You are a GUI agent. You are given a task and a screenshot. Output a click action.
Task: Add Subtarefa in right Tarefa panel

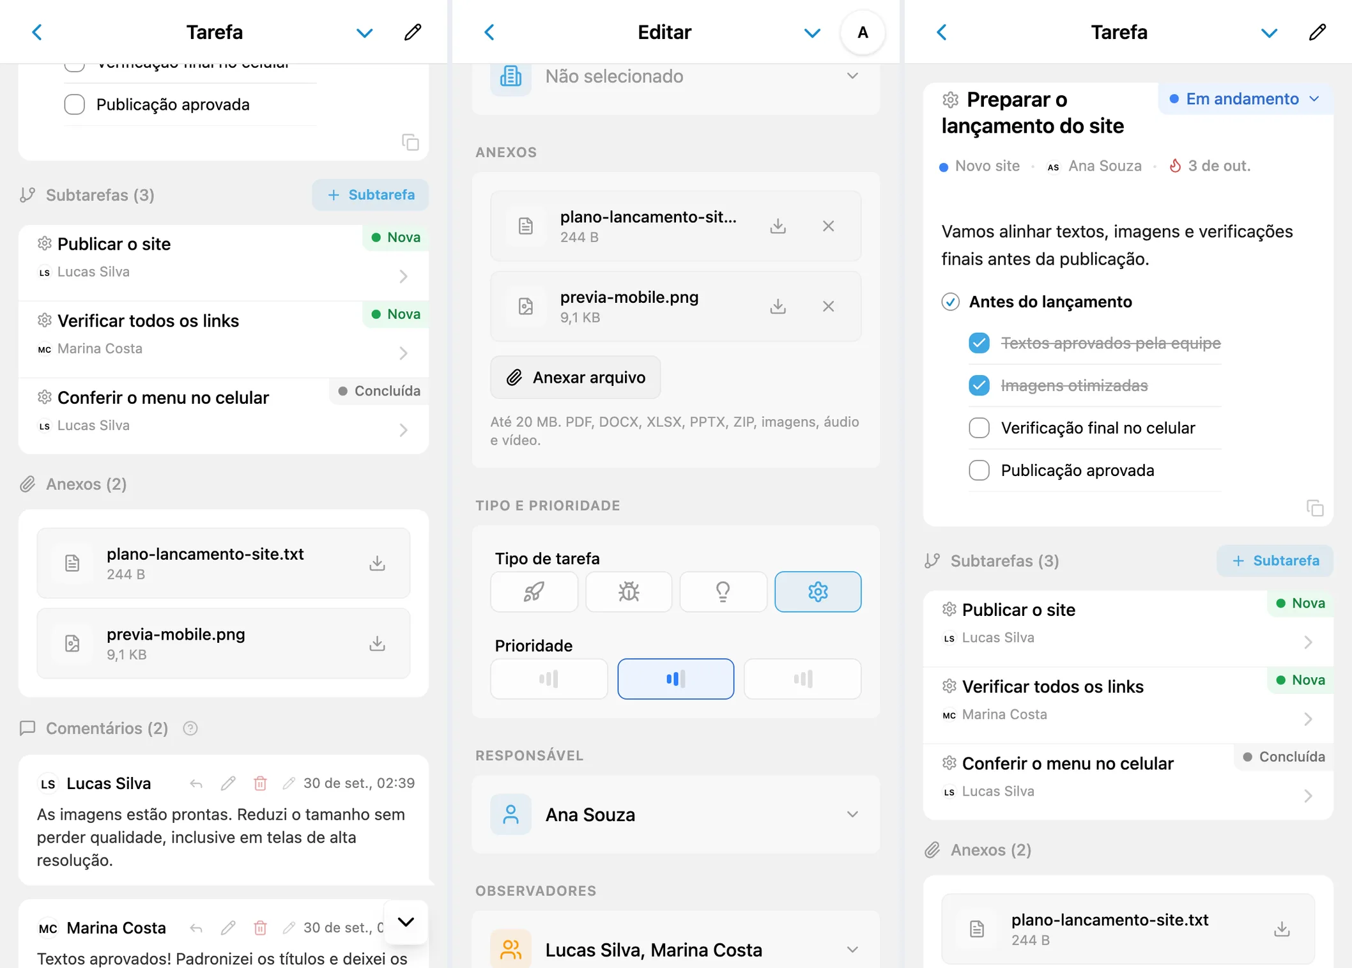(1275, 561)
